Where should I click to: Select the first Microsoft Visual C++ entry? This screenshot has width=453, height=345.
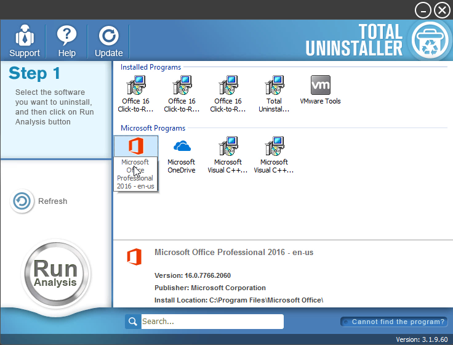228,155
